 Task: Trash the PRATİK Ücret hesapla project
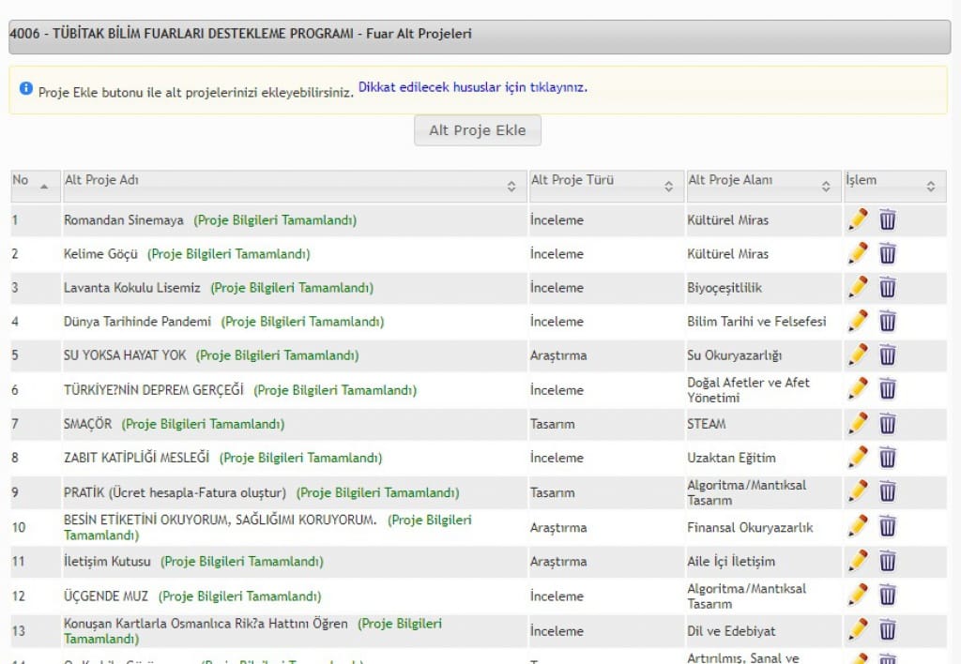(888, 492)
